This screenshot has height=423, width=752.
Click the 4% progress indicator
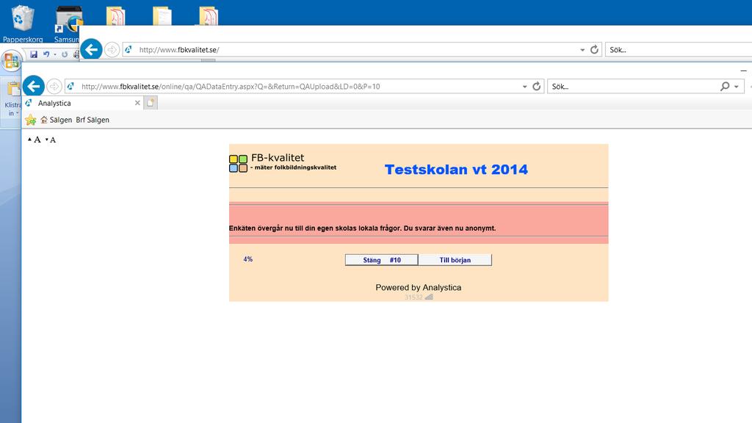pyautogui.click(x=248, y=259)
